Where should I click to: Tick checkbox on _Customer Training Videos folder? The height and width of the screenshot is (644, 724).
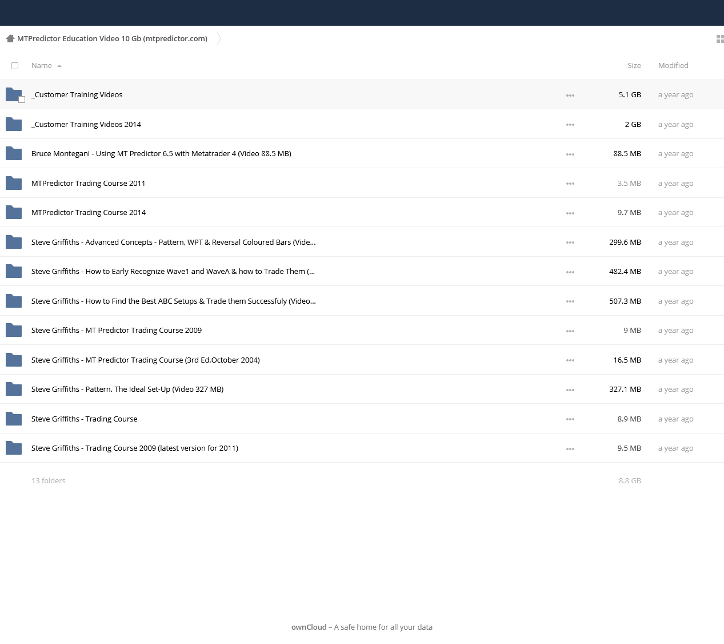point(22,100)
